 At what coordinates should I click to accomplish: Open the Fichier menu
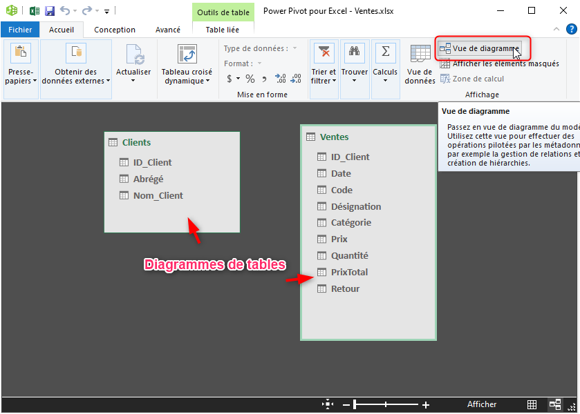(20, 30)
